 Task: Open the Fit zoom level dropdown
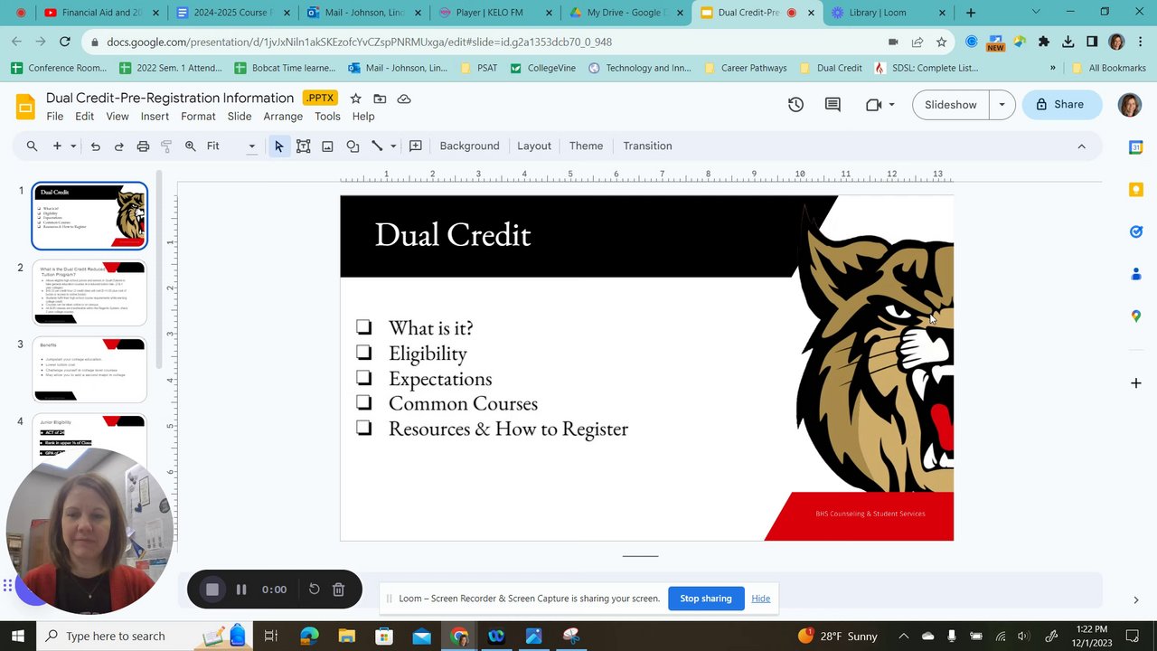coord(231,146)
